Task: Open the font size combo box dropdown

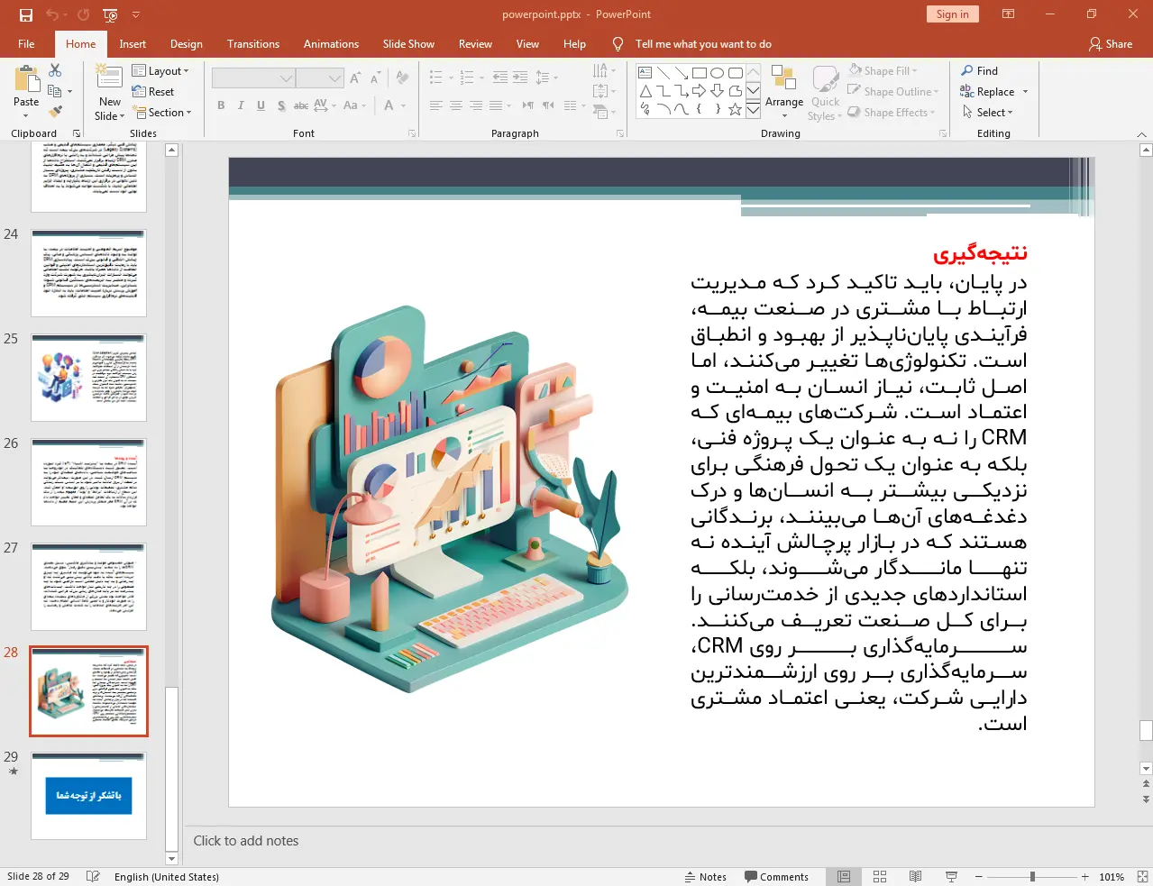Action: (334, 78)
